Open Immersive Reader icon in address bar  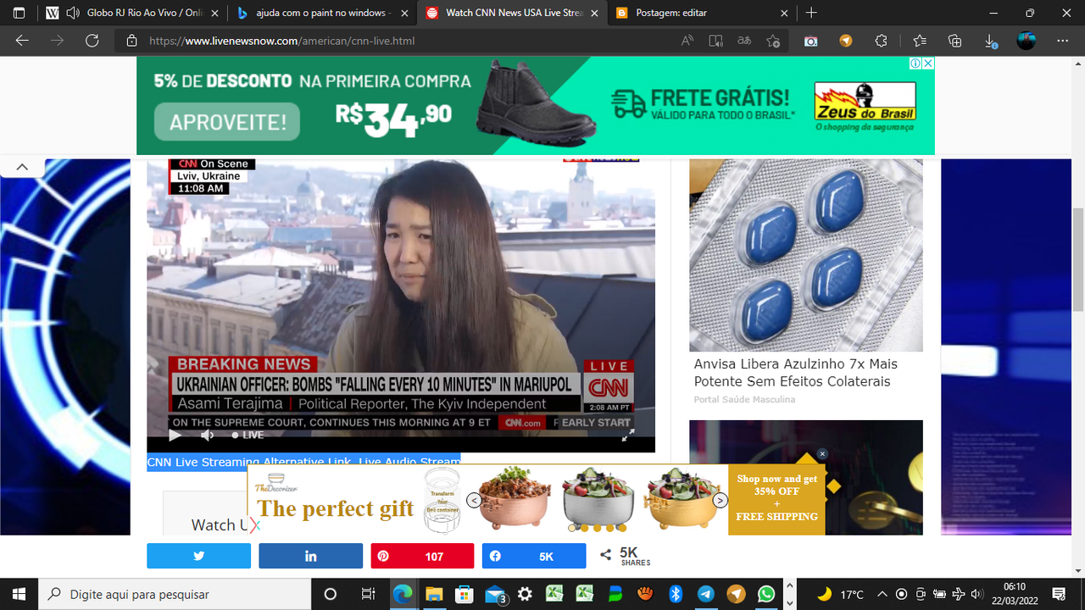(x=716, y=41)
